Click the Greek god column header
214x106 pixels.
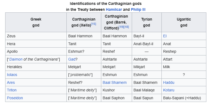coord(36,22)
